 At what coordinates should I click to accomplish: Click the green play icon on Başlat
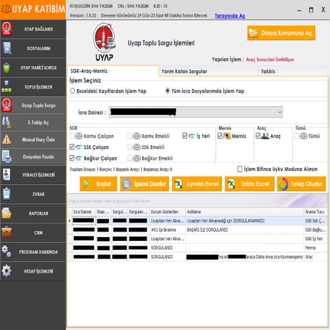coord(86,184)
